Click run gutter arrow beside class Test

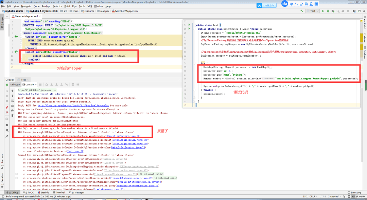point(190,25)
